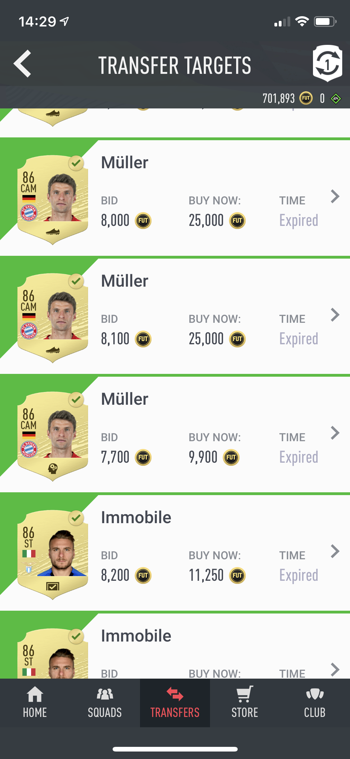The width and height of the screenshot is (350, 759).
Task: Tap the iOS home indicator bar
Action: point(175,749)
